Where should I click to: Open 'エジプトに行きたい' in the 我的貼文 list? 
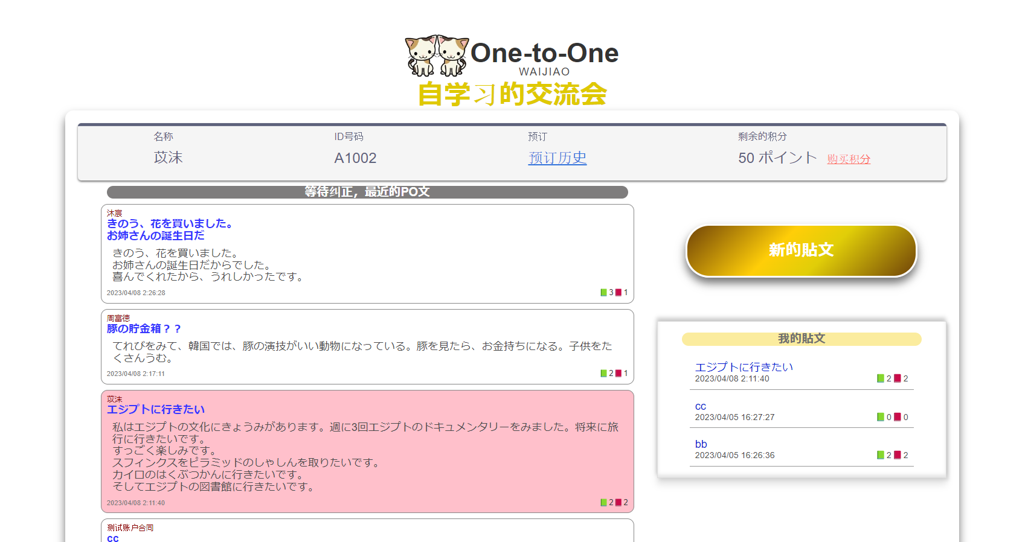(x=744, y=367)
